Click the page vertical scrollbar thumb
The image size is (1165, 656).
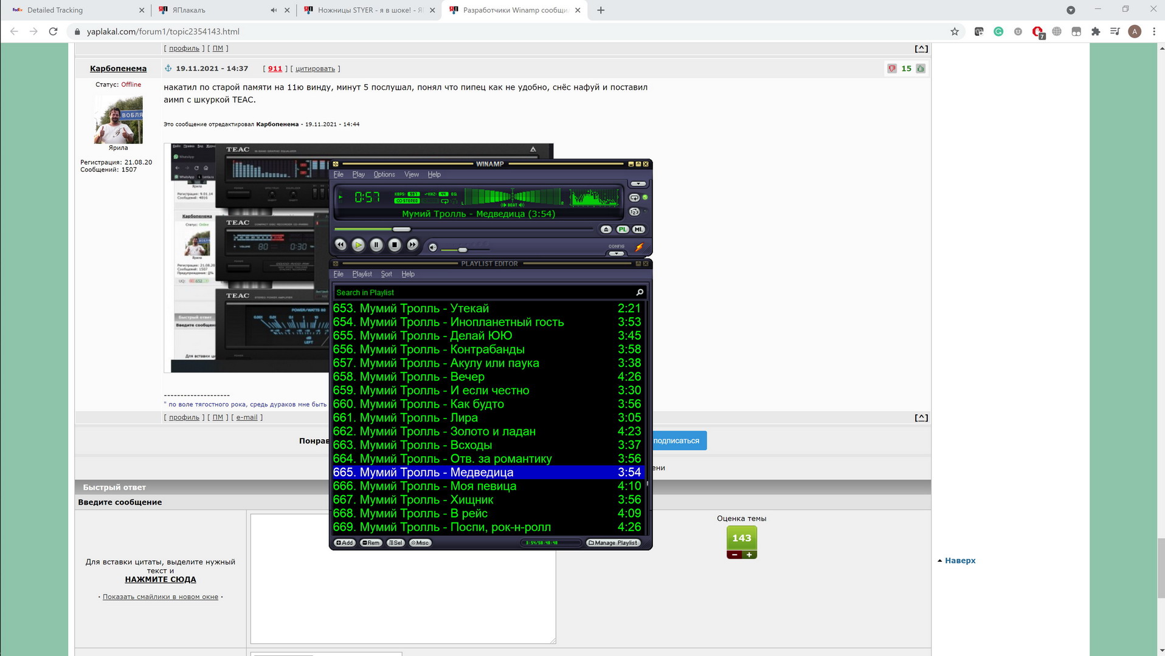tap(1160, 569)
